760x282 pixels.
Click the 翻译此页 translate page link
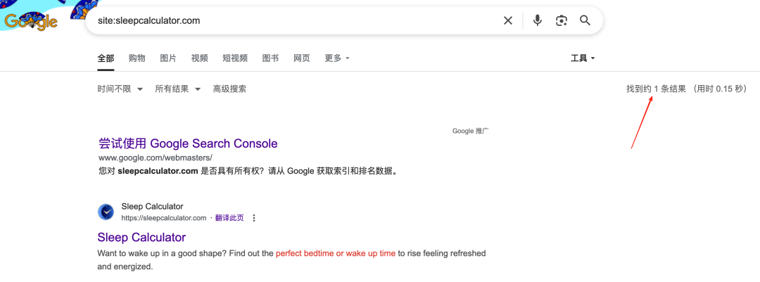tap(229, 218)
